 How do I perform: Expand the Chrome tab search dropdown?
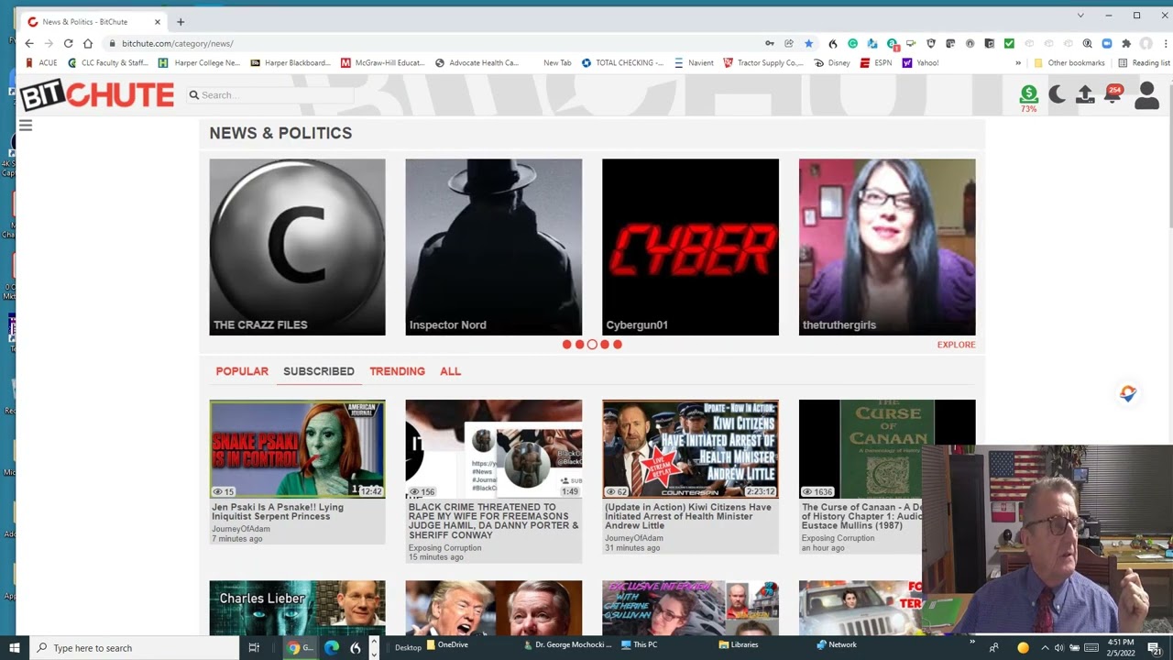[x=1080, y=16]
